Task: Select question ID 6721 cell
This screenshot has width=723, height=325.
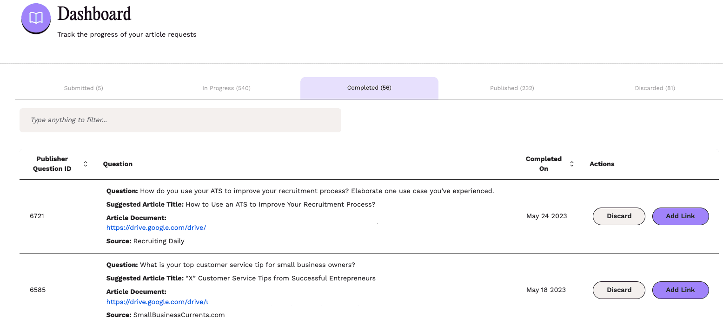Action: (37, 216)
